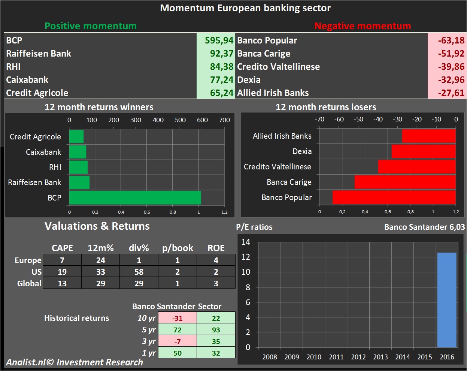Screen dimensions: 467x371
Task: Select the Global div% cell showing 29
Action: [x=139, y=283]
